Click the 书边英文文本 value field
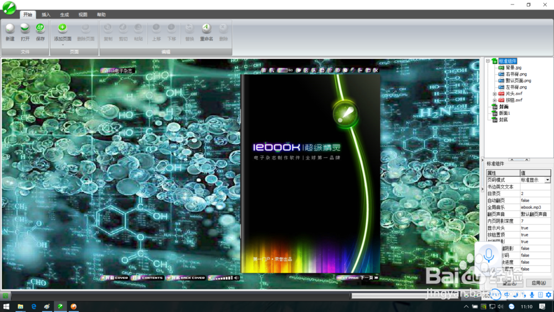Screen dimensions: 554x312 click(x=535, y=187)
